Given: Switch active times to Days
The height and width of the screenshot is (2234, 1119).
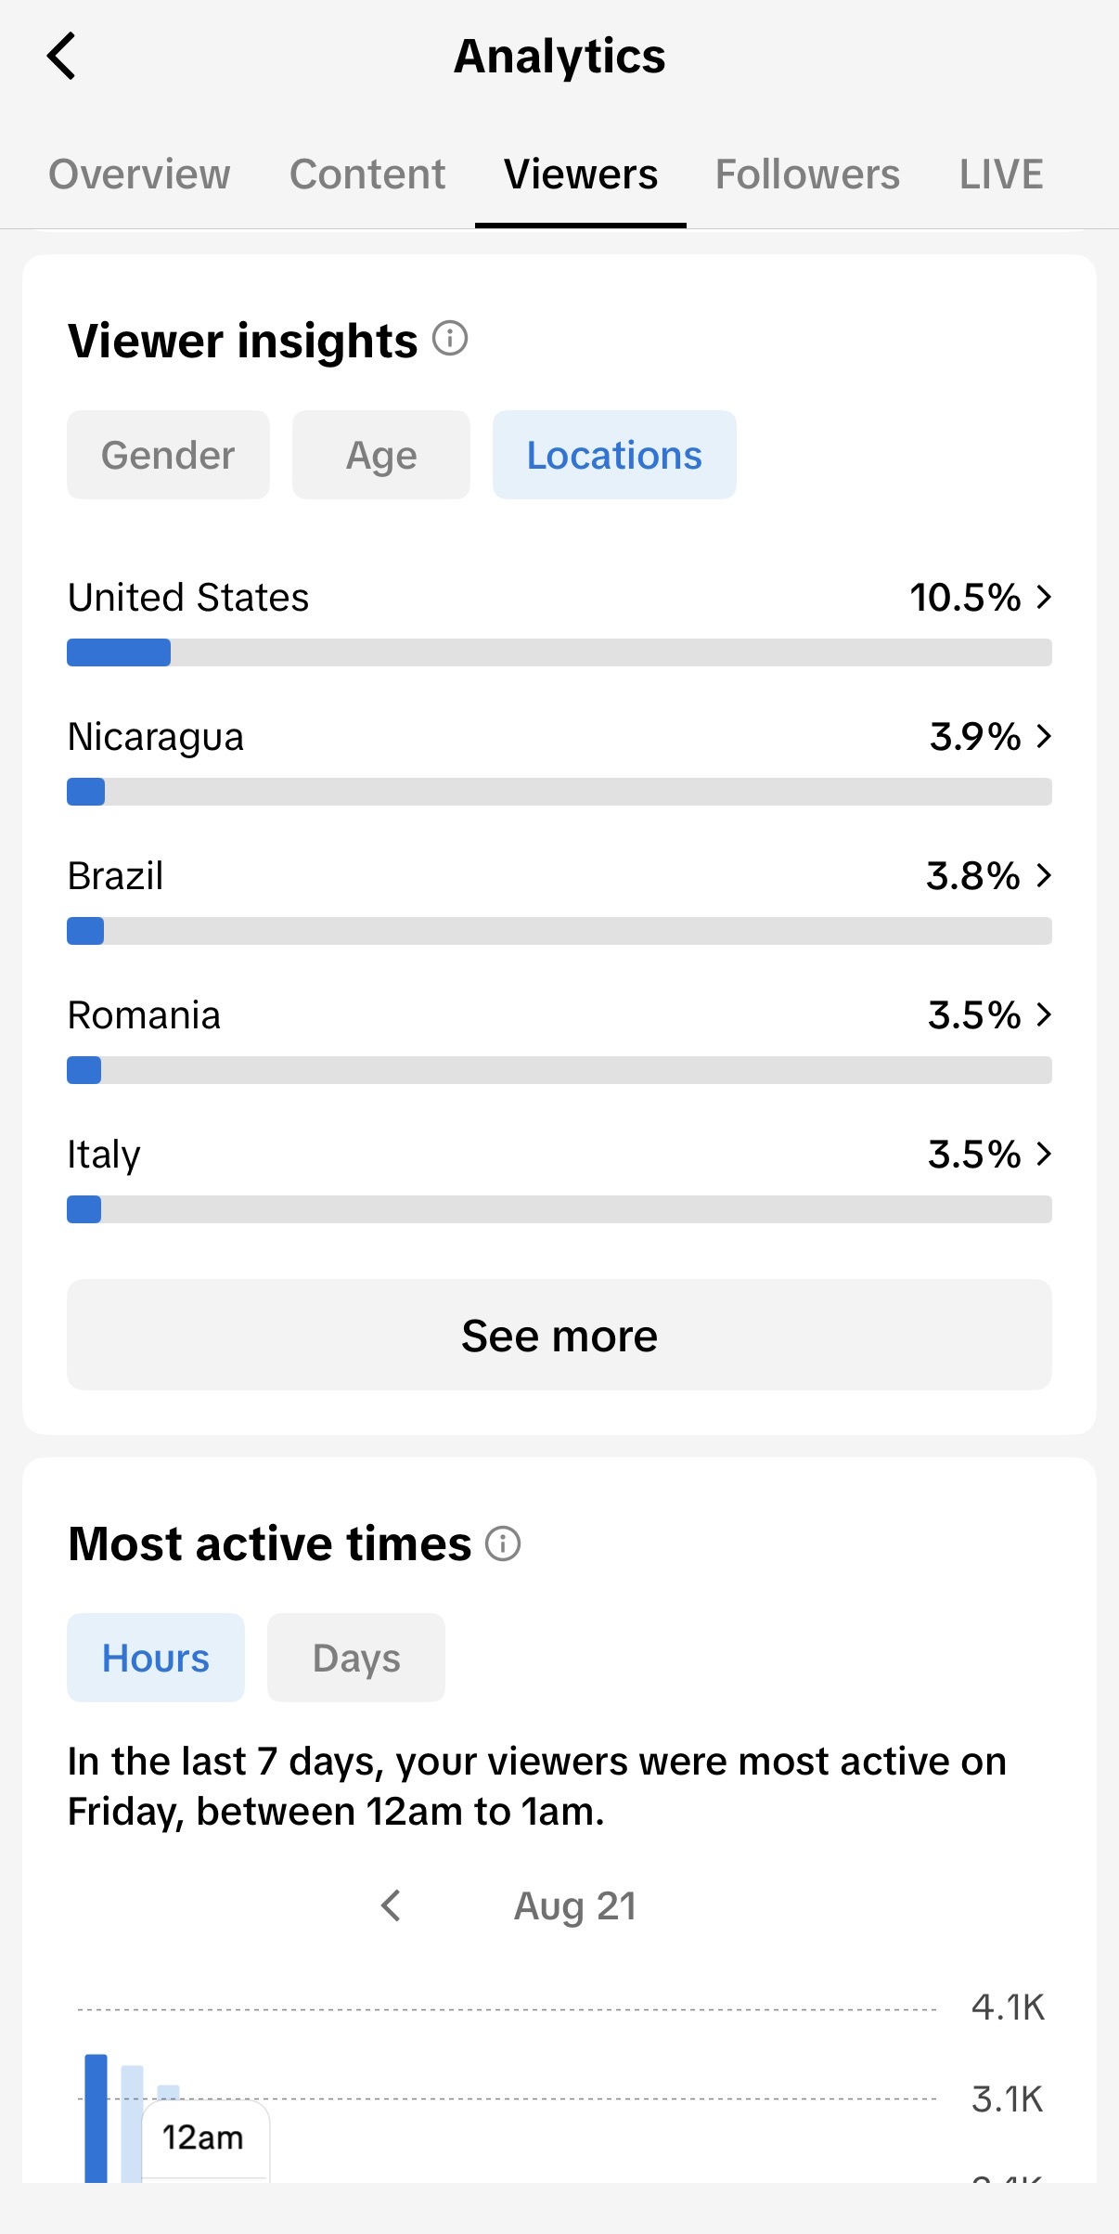Looking at the screenshot, I should point(356,1658).
